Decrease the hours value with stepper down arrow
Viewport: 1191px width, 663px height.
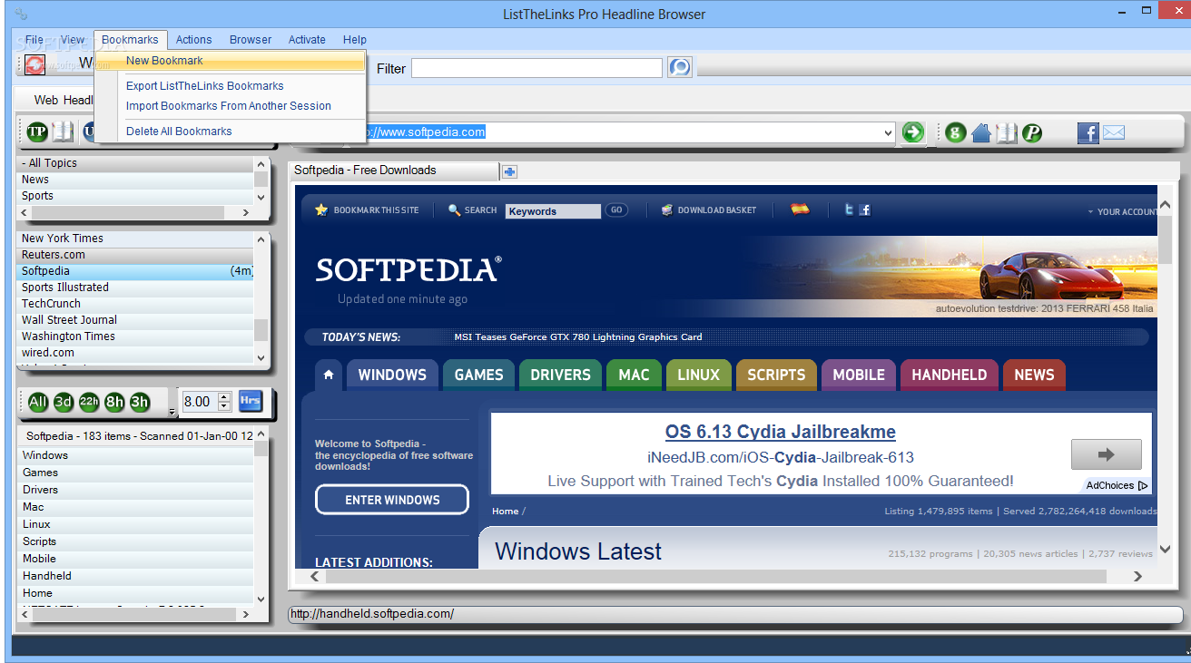224,406
